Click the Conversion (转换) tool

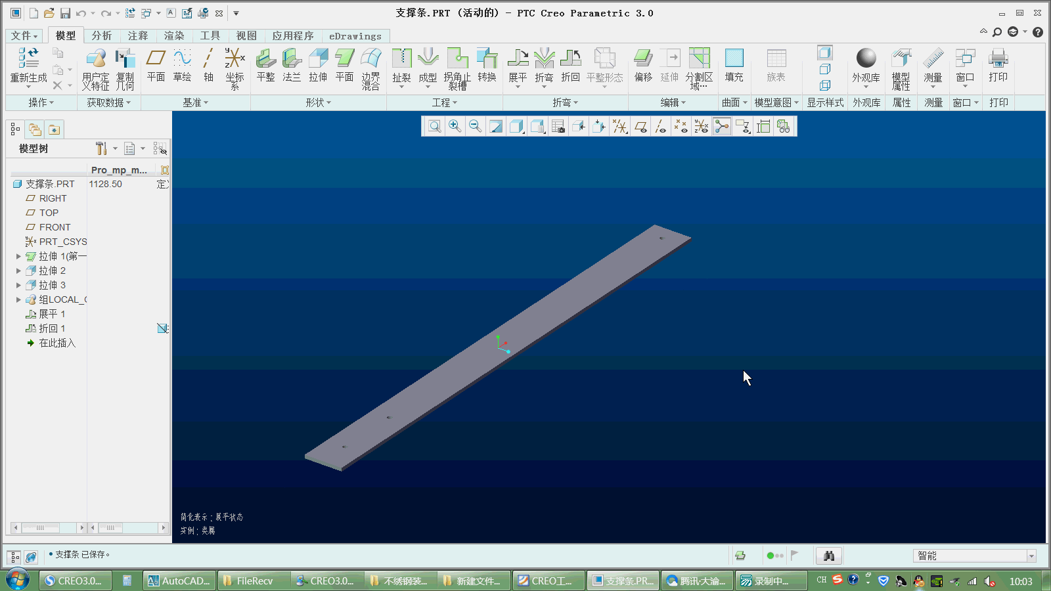click(487, 64)
